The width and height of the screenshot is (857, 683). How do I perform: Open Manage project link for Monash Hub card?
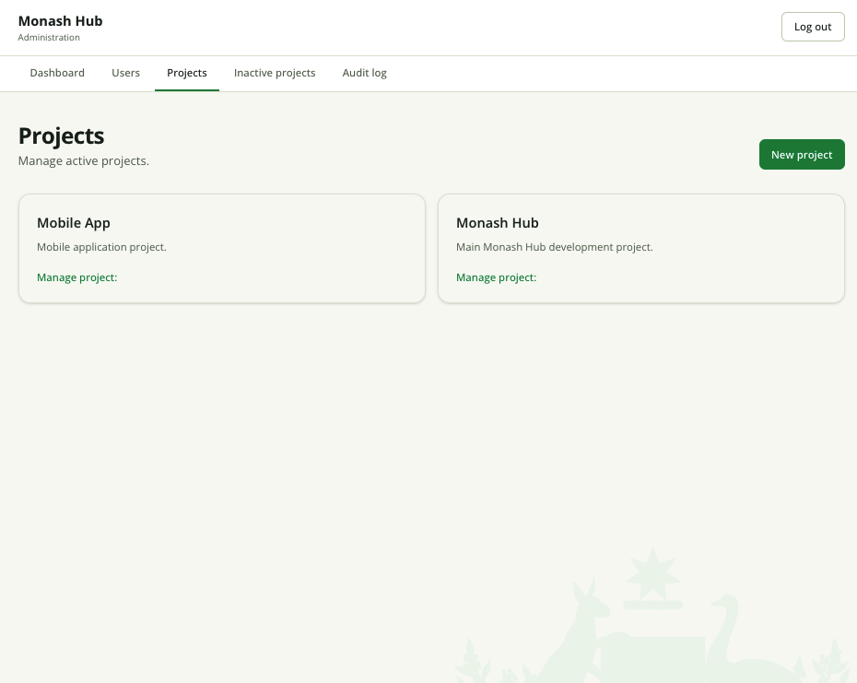[497, 277]
